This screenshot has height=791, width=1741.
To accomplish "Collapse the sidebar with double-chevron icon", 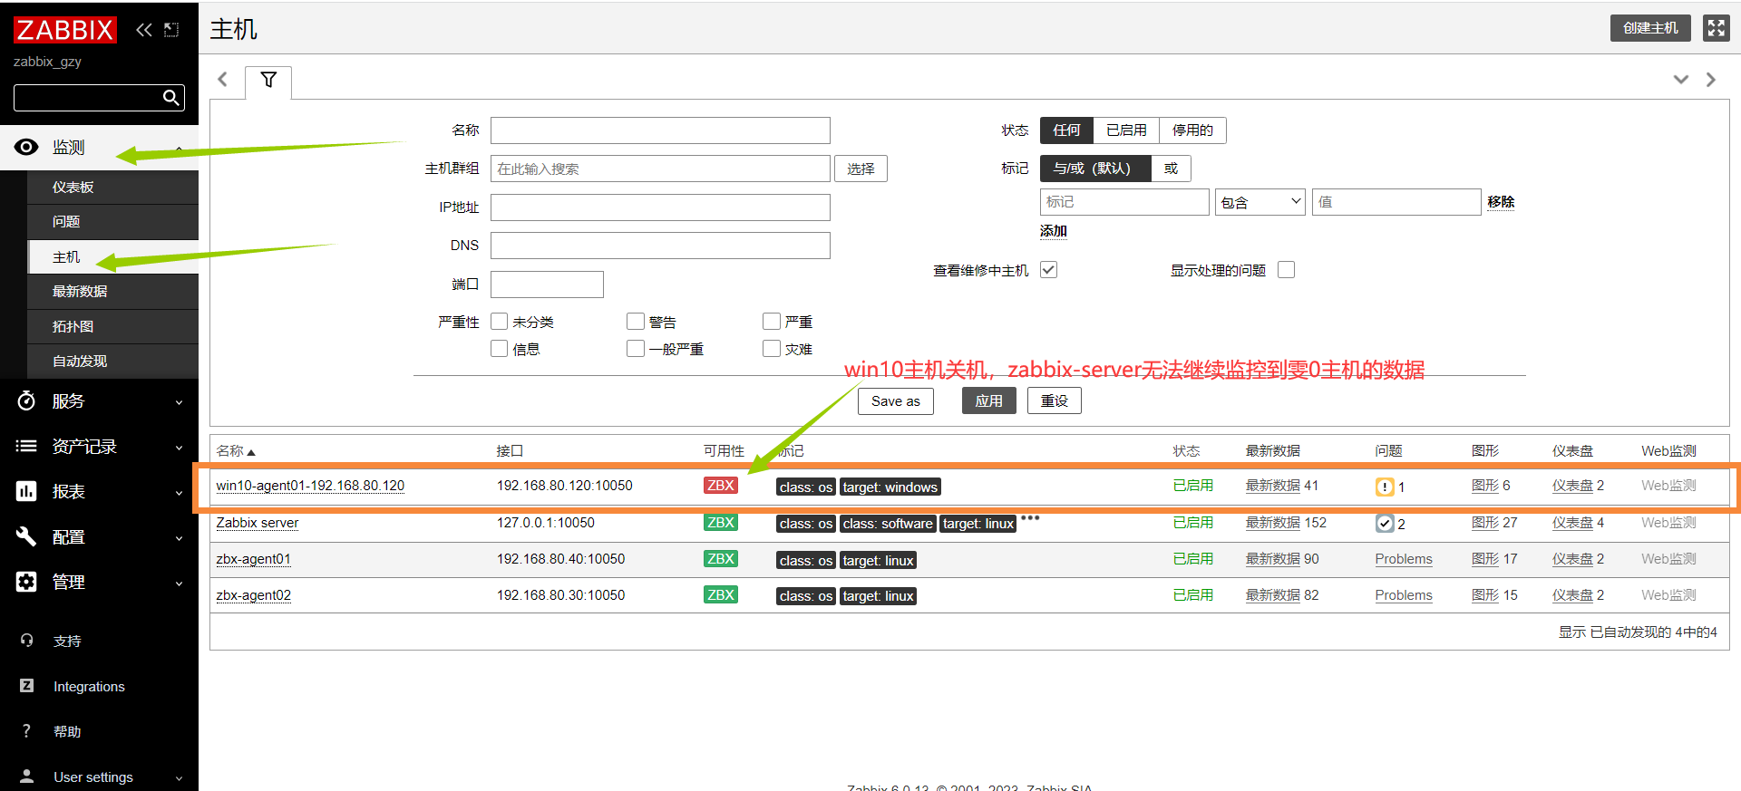I will coord(144,30).
